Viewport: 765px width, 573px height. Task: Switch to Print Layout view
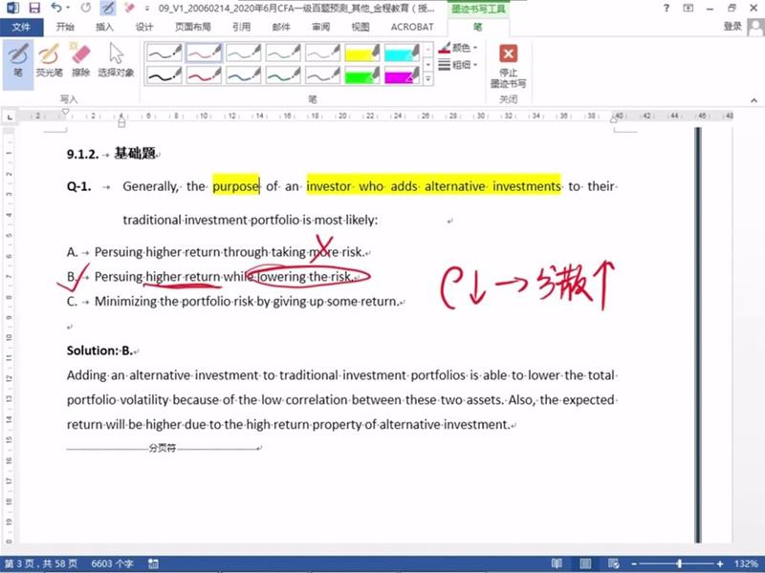pyautogui.click(x=585, y=563)
